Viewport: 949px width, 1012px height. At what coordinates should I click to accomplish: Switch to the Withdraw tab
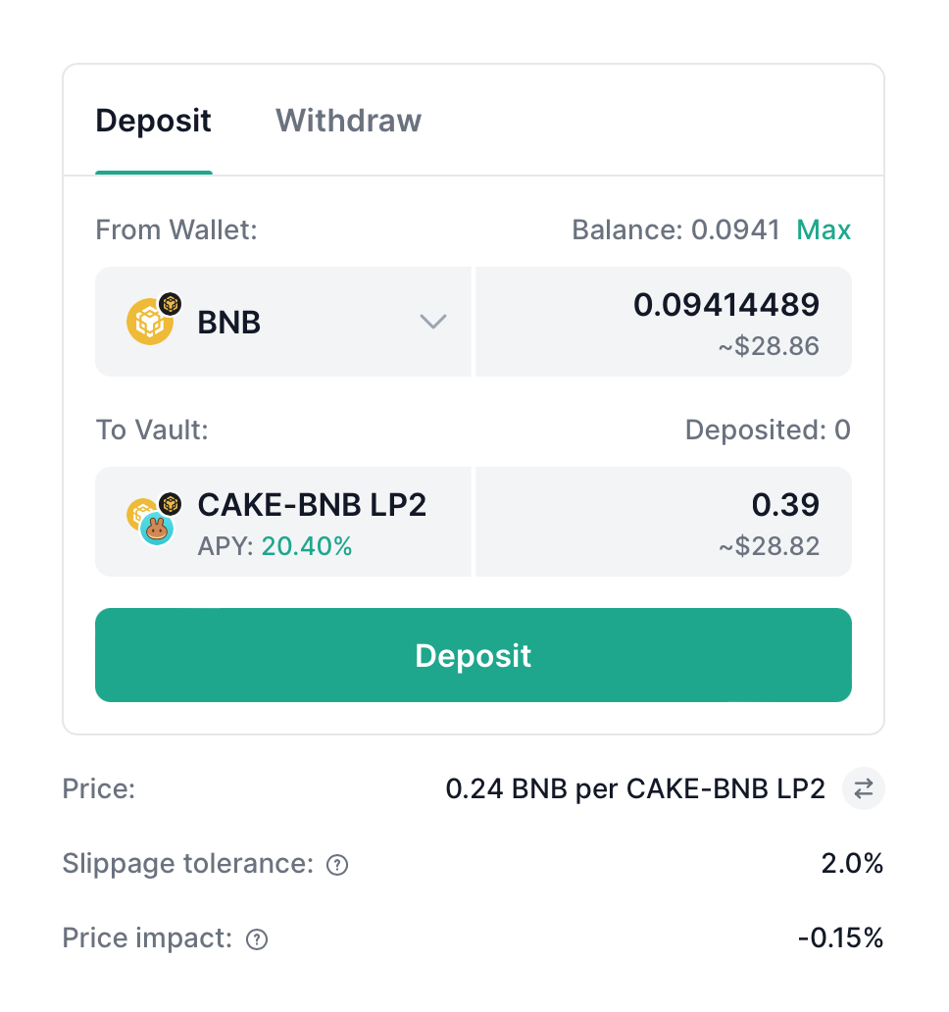348,121
